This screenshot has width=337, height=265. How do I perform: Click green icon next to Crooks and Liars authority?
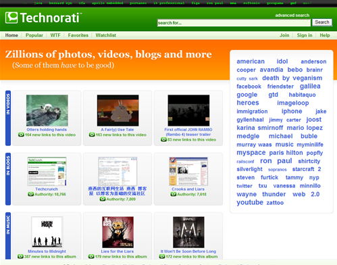pyautogui.click(x=174, y=194)
